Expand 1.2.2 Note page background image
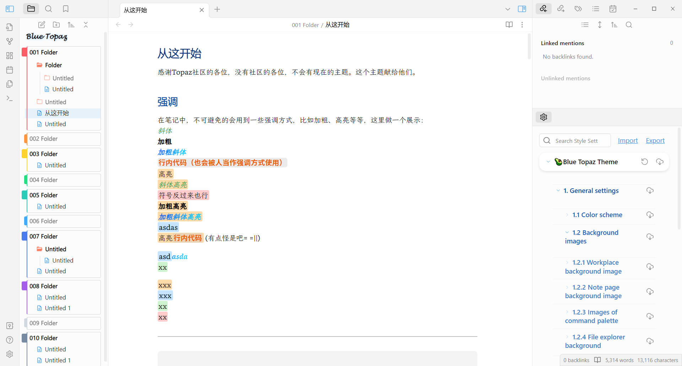The width and height of the screenshot is (682, 366). (x=567, y=287)
